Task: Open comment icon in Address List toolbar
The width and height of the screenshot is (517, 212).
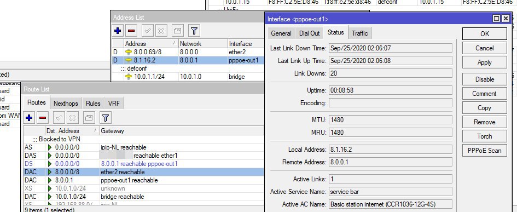Action: coord(178,31)
